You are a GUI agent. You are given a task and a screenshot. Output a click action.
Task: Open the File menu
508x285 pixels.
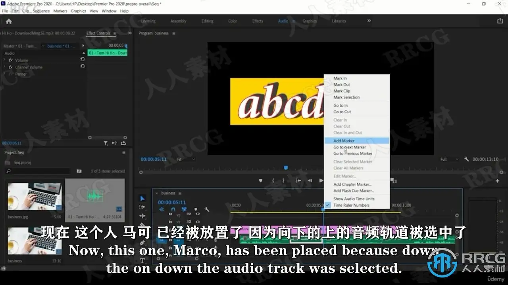click(x=5, y=11)
